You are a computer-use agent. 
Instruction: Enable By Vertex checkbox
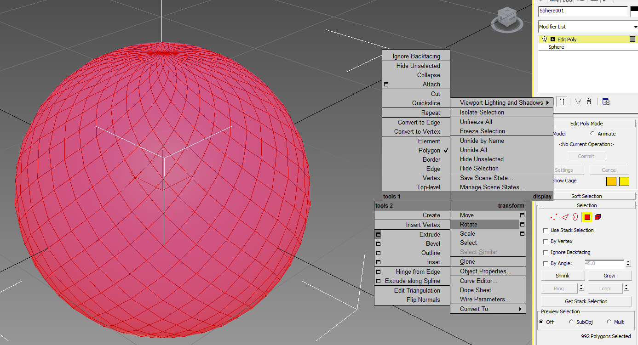coord(546,241)
